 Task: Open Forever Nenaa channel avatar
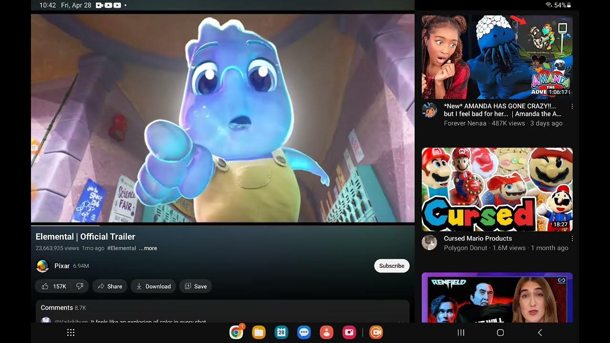click(429, 110)
